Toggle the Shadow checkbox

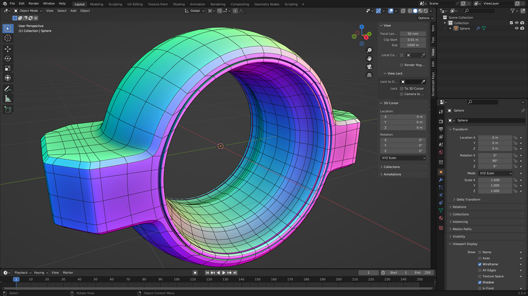point(480,282)
